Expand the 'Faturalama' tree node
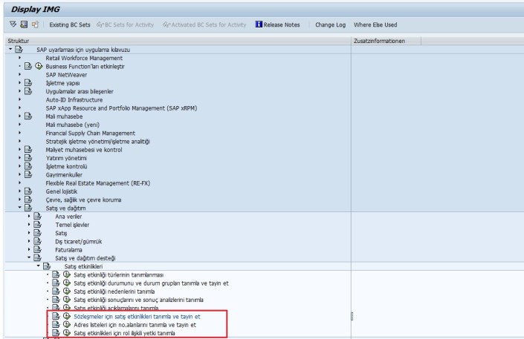Viewport: 524px width, 339px height. (29, 249)
